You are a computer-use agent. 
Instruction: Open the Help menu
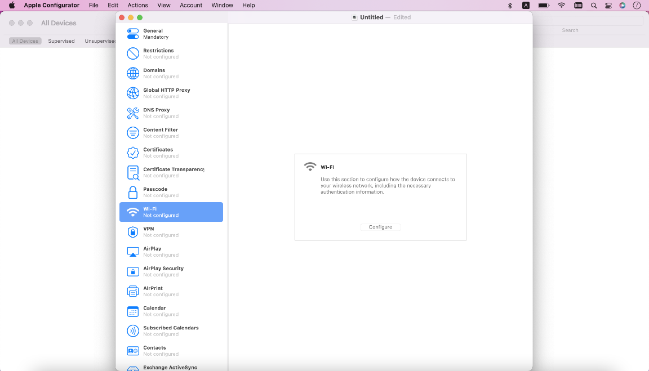[249, 6]
